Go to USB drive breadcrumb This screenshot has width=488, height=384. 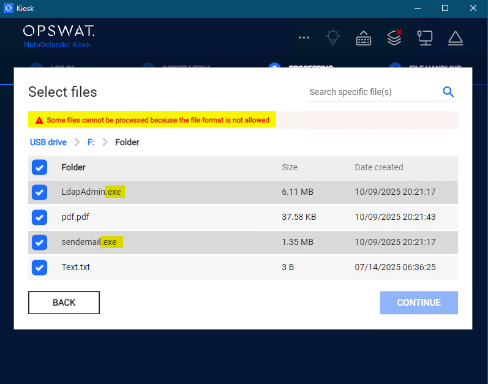(x=48, y=142)
